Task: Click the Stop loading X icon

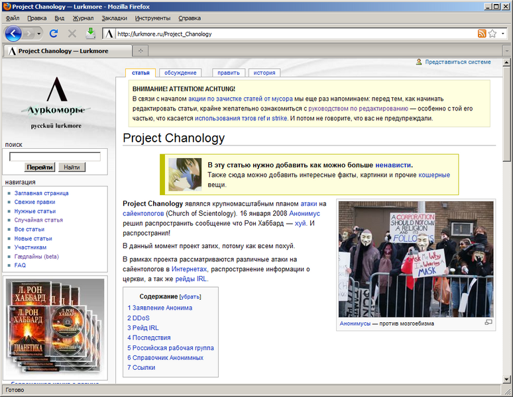Action: click(x=72, y=33)
